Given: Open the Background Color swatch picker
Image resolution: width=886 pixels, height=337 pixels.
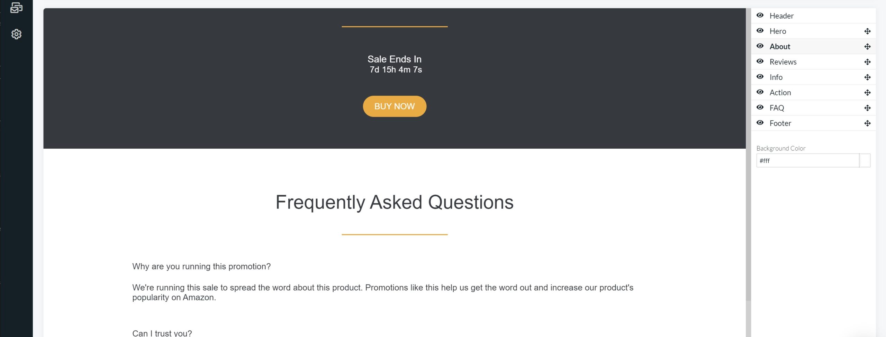Looking at the screenshot, I should click(x=865, y=161).
